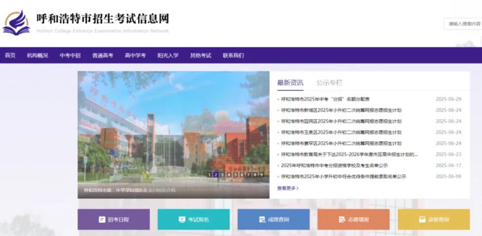Click the search input field
Screen dimensions: 482x236
pyautogui.click(x=462, y=23)
